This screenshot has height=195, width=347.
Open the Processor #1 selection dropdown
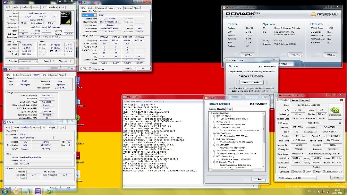[36, 61]
